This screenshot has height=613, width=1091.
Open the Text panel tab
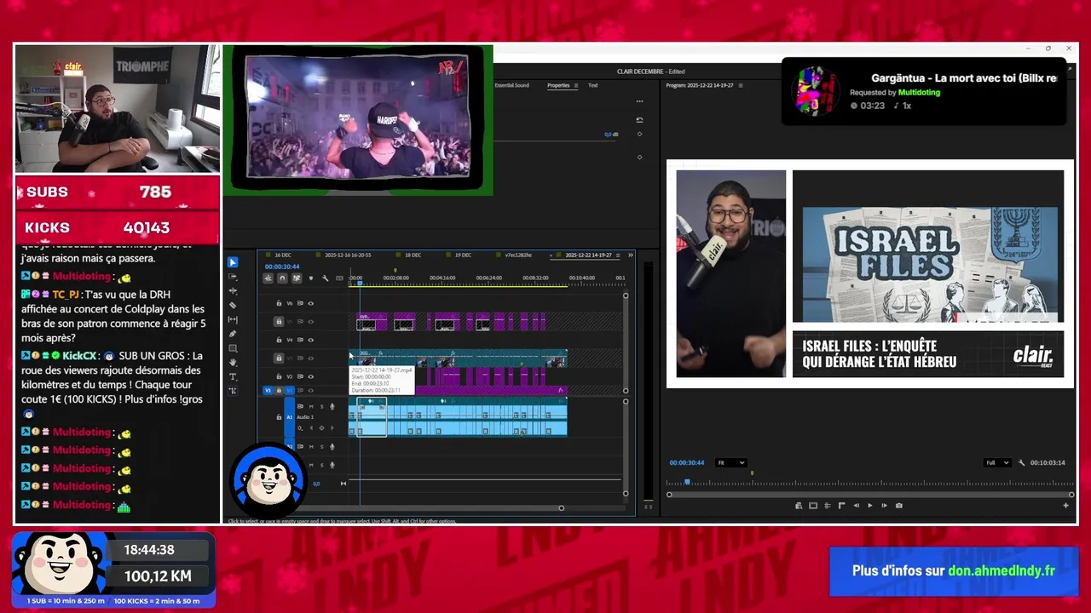(592, 85)
